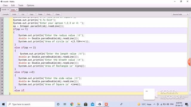Viewport: 191px width, 107px height.
Task: Open the ENG language indicator
Action: 172,104
